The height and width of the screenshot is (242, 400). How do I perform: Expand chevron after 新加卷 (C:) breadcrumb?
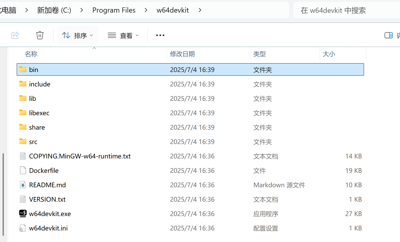82,10
